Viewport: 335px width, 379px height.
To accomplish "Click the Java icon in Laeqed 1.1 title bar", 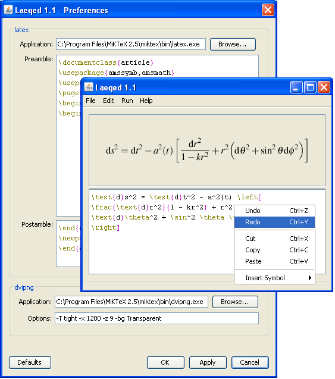I will click(89, 87).
